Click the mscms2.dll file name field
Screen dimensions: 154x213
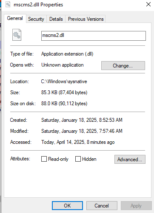94,36
